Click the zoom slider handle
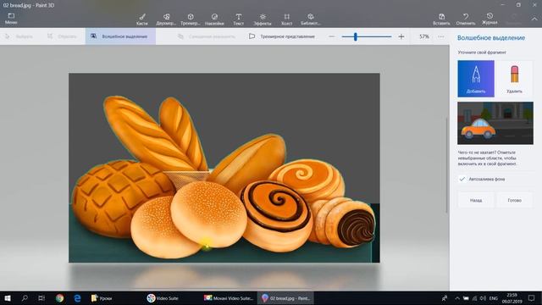542x305 pixels. pos(356,36)
